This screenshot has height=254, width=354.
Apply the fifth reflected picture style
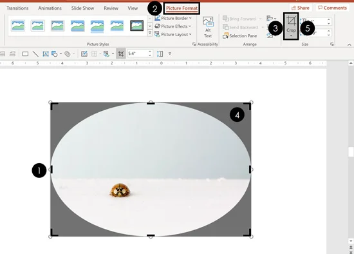(97, 26)
